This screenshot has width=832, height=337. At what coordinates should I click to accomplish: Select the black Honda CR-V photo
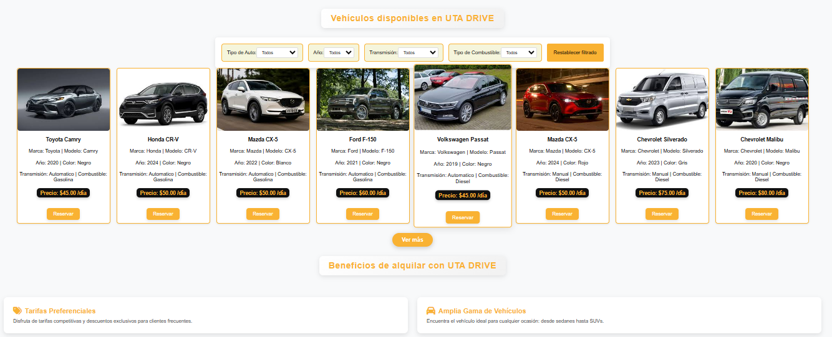coord(163,100)
